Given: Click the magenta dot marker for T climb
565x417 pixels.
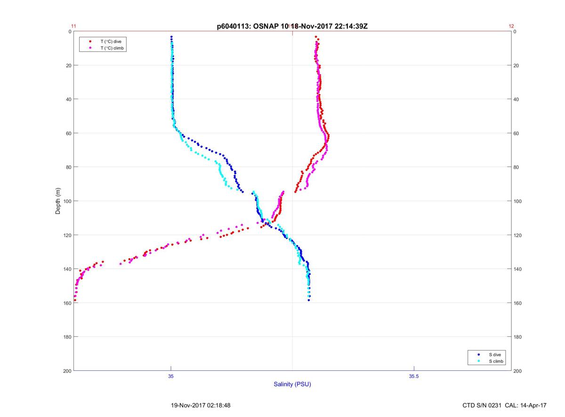Looking at the screenshot, I should point(90,48).
